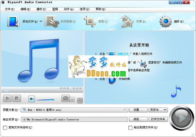Click the 设置... button
Viewport: 196px width, 137px height.
point(139,110)
